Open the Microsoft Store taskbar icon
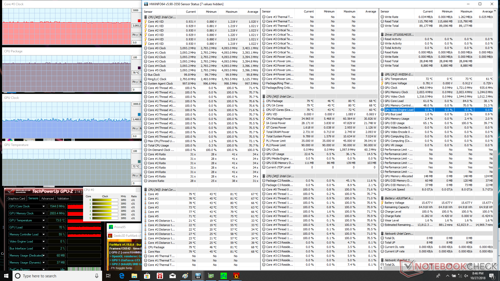Screen dimensions: 500x281 coord(147,276)
